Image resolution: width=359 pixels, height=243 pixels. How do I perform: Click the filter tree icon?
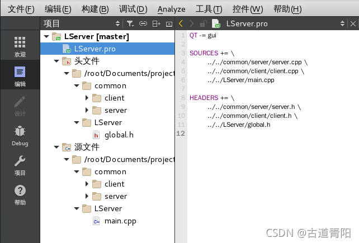[130, 23]
